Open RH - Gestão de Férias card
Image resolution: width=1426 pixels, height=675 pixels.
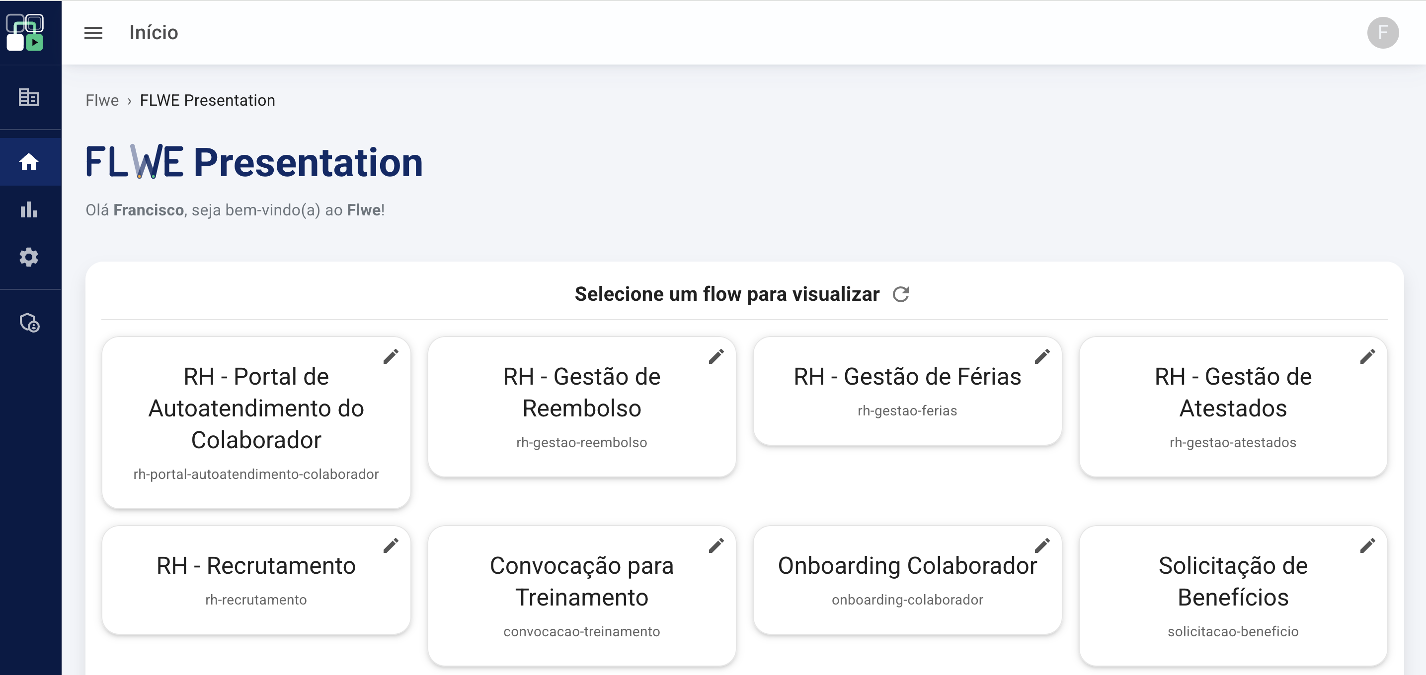(x=907, y=391)
